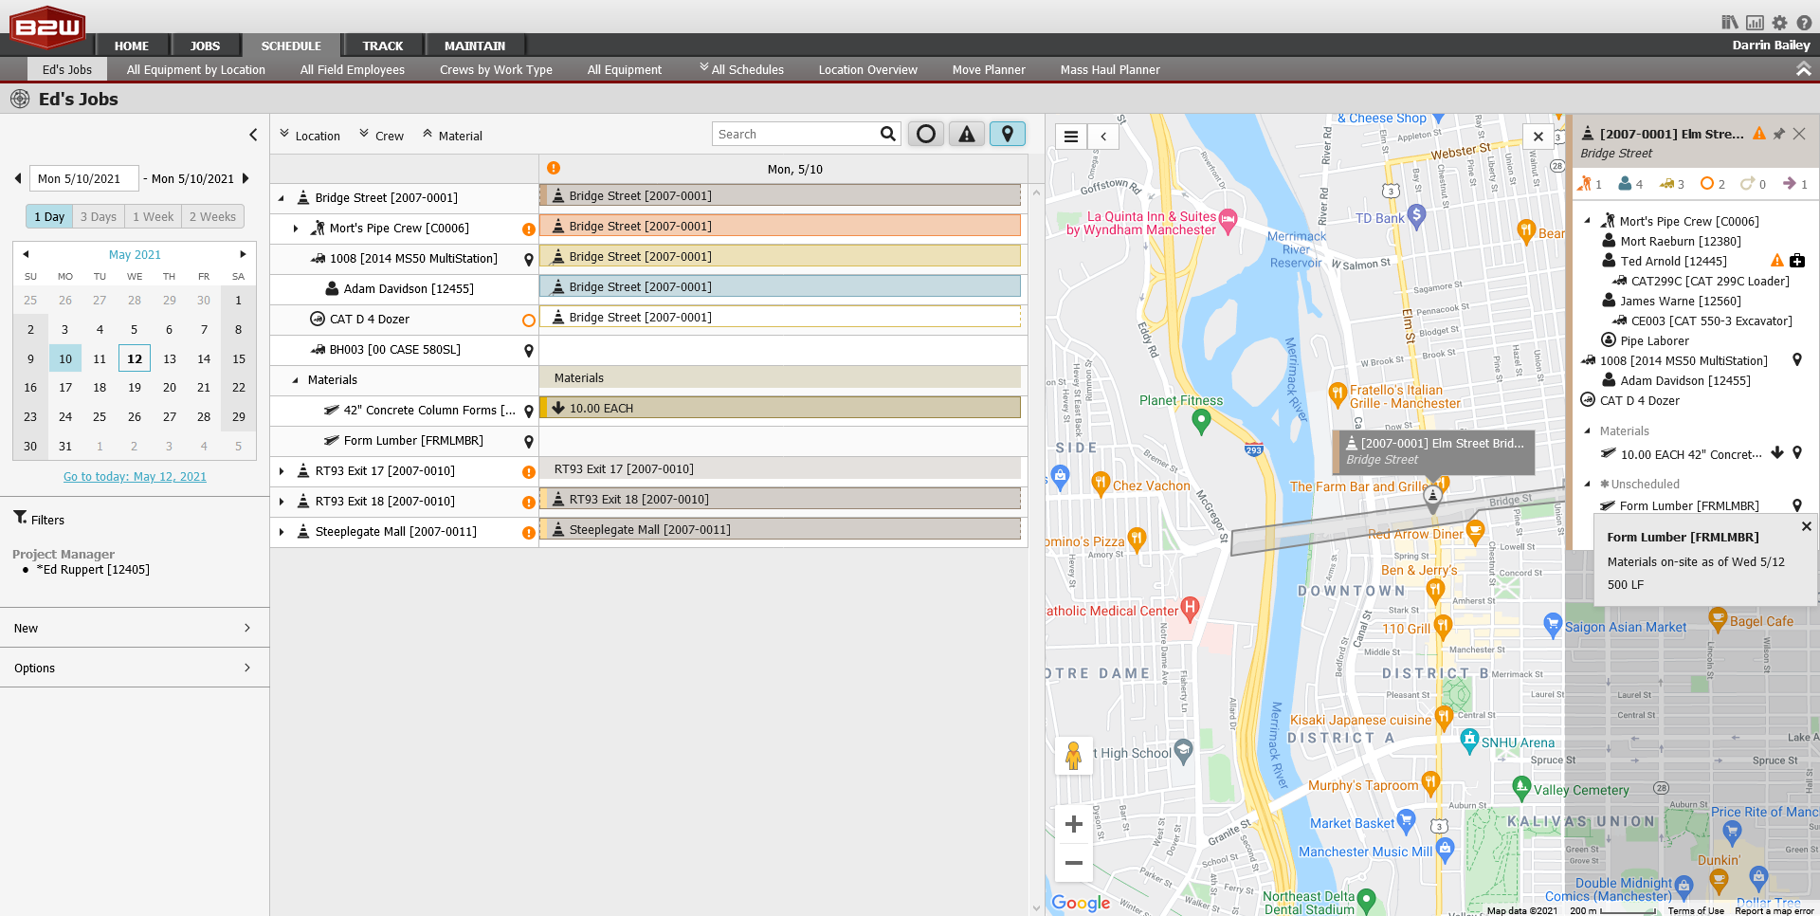1820x916 pixels.
Task: Click the move-out arrow count icon showing 1
Action: [x=1790, y=184]
